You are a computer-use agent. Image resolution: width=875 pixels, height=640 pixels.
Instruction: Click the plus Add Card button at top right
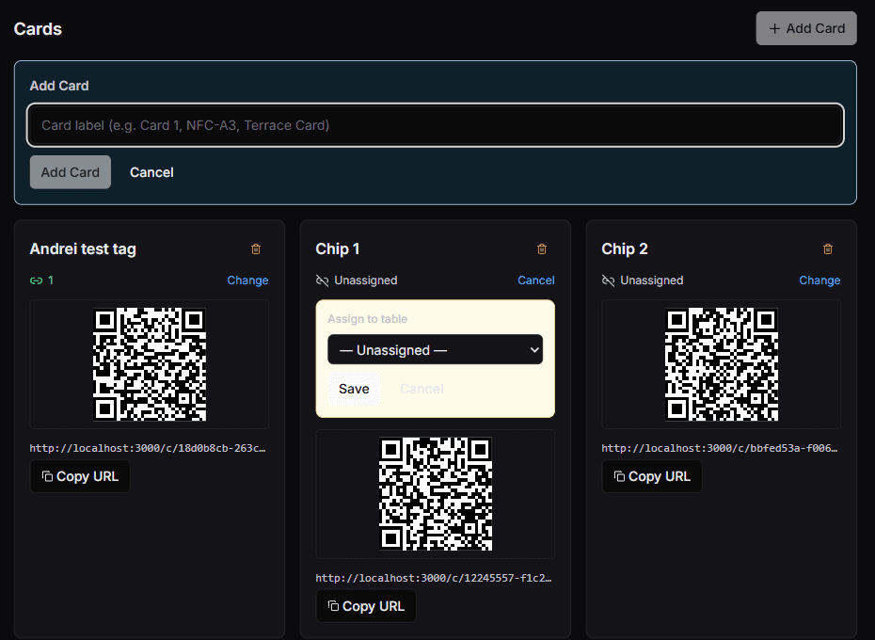806,28
